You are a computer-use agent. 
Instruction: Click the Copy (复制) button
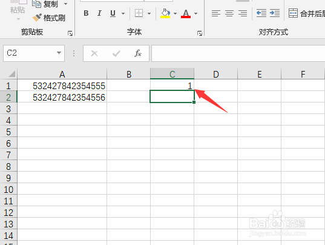pyautogui.click(x=45, y=4)
